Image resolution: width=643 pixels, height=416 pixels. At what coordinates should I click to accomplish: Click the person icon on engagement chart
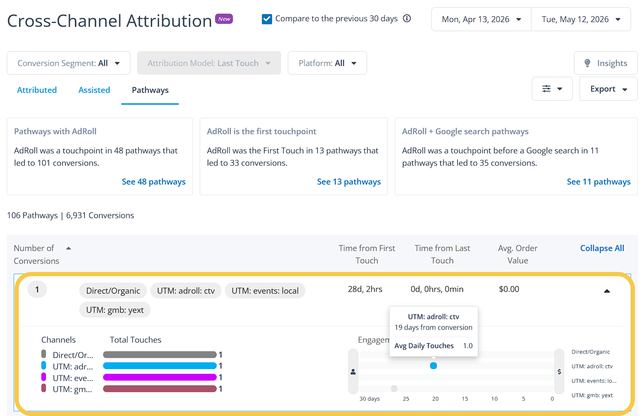click(353, 372)
